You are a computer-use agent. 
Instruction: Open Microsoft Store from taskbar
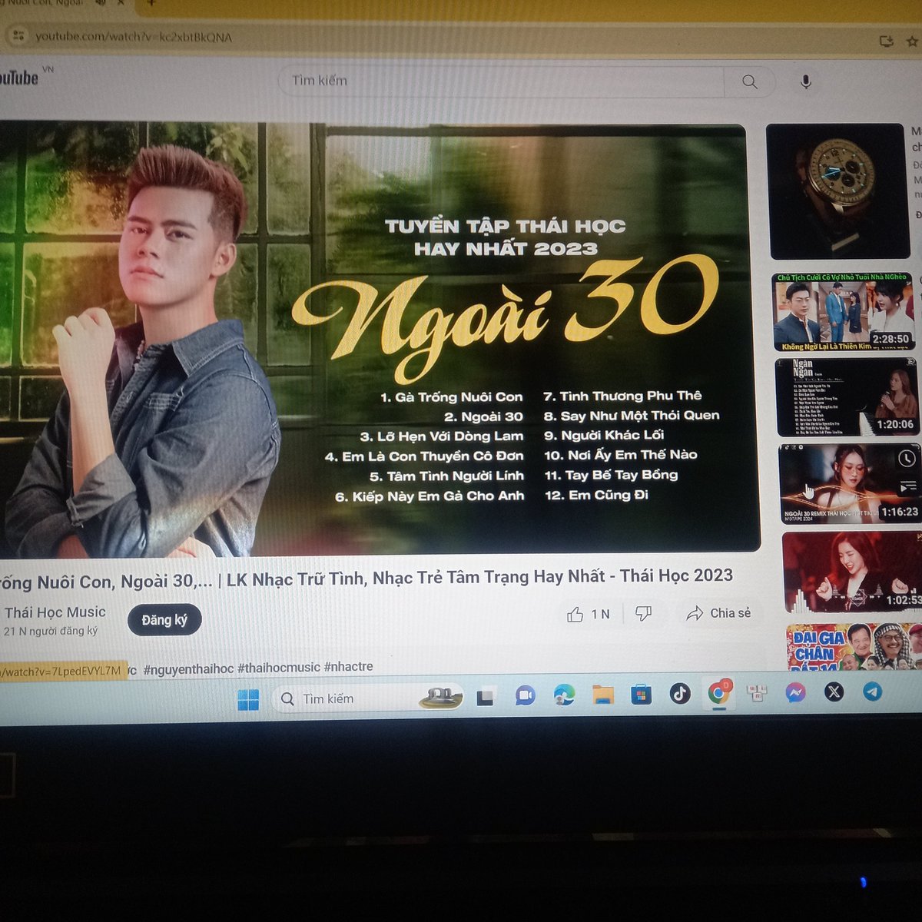641,695
